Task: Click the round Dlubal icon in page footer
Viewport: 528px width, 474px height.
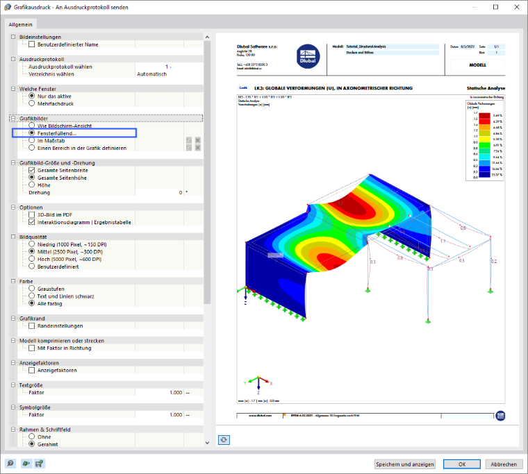Action: pos(500,416)
